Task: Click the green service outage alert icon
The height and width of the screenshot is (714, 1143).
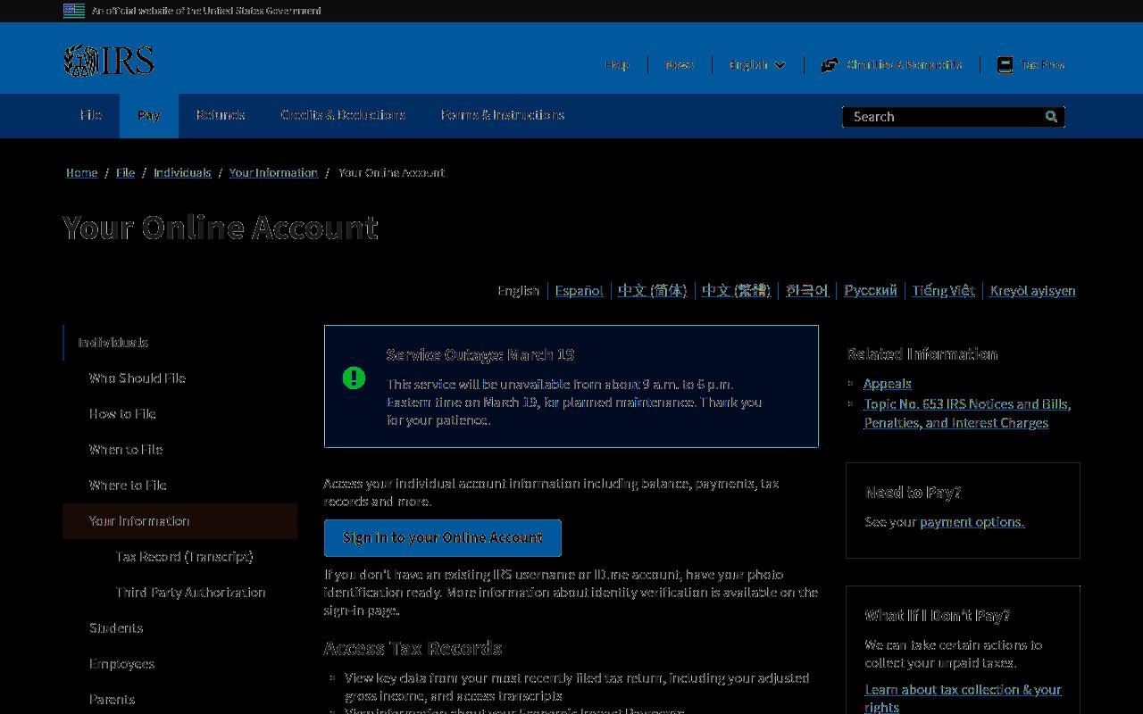Action: tap(354, 378)
